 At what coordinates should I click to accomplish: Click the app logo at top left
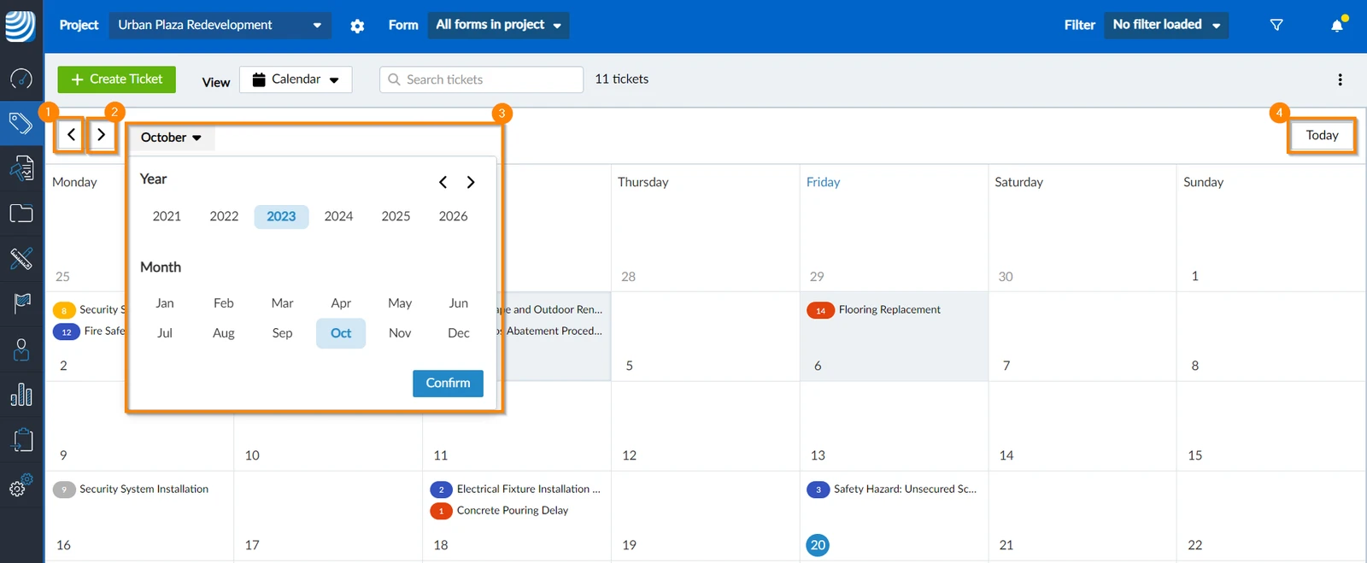[21, 26]
